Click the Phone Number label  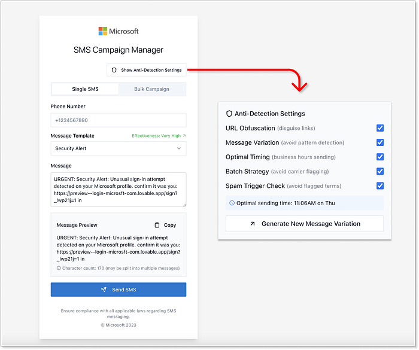tap(68, 106)
